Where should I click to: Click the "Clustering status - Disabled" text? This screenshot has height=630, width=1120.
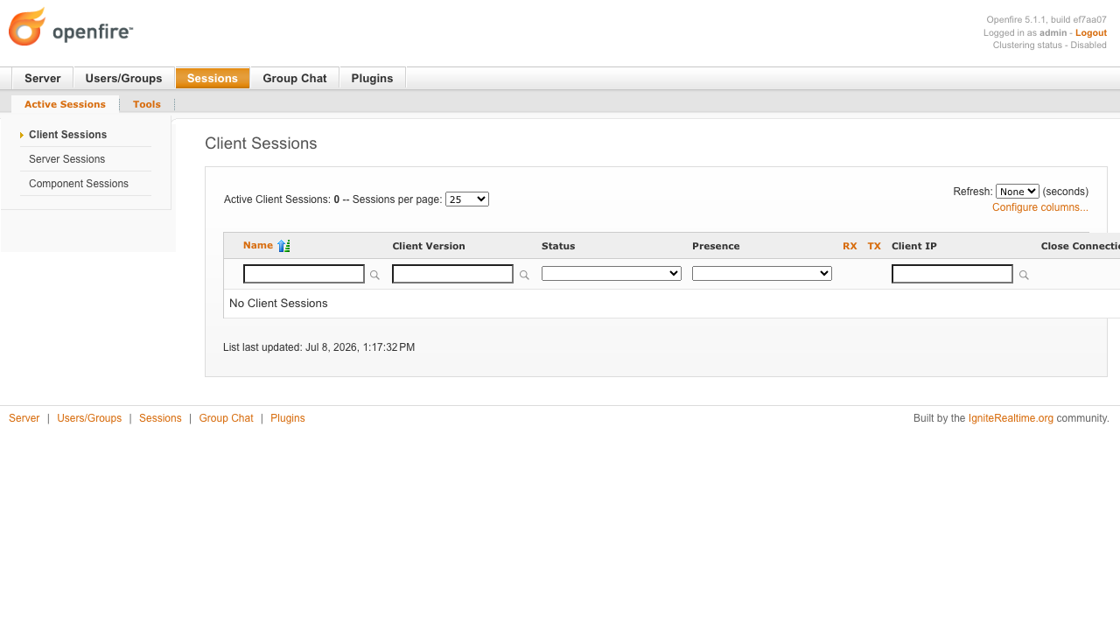(1050, 45)
